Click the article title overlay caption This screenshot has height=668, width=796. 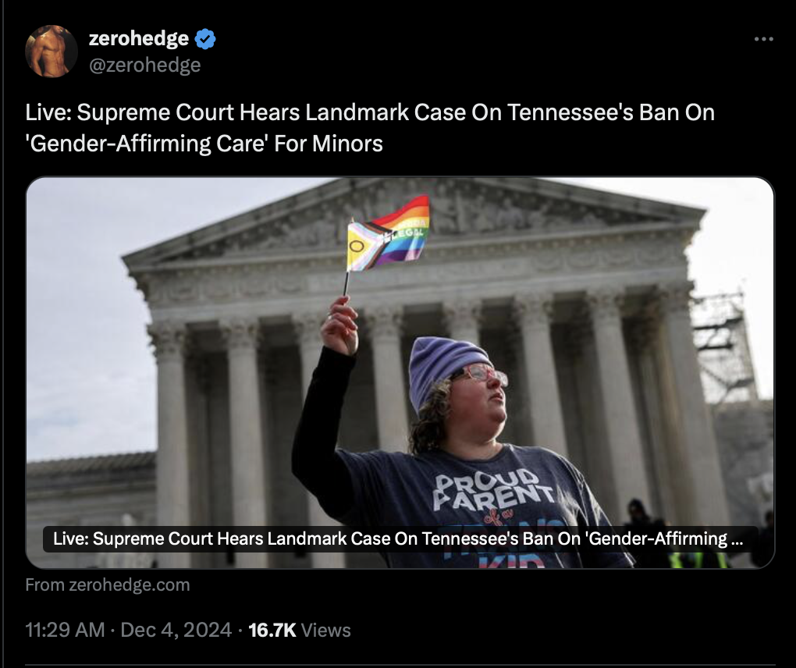click(400, 538)
